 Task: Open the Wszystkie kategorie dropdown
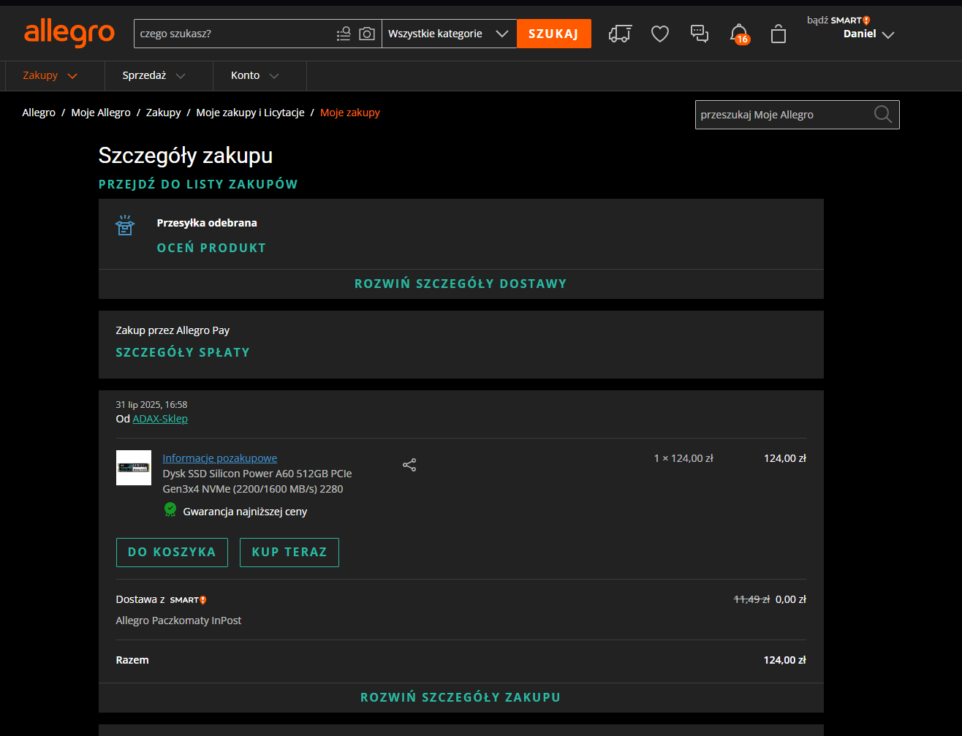click(x=449, y=34)
